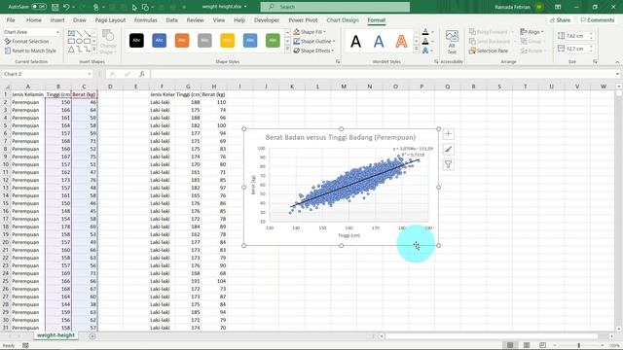Expand the Shape Styles gallery more button

[x=287, y=50]
